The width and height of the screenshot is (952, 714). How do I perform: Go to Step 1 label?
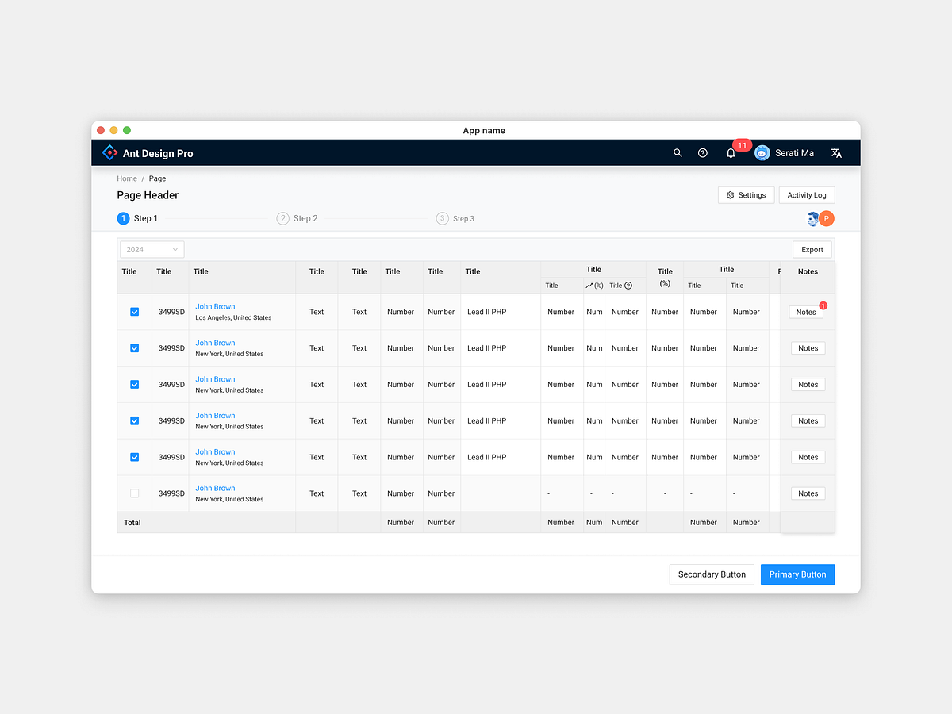[146, 218]
